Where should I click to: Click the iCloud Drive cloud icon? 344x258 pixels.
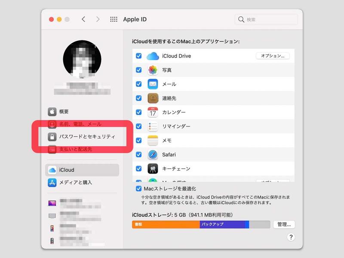point(153,56)
